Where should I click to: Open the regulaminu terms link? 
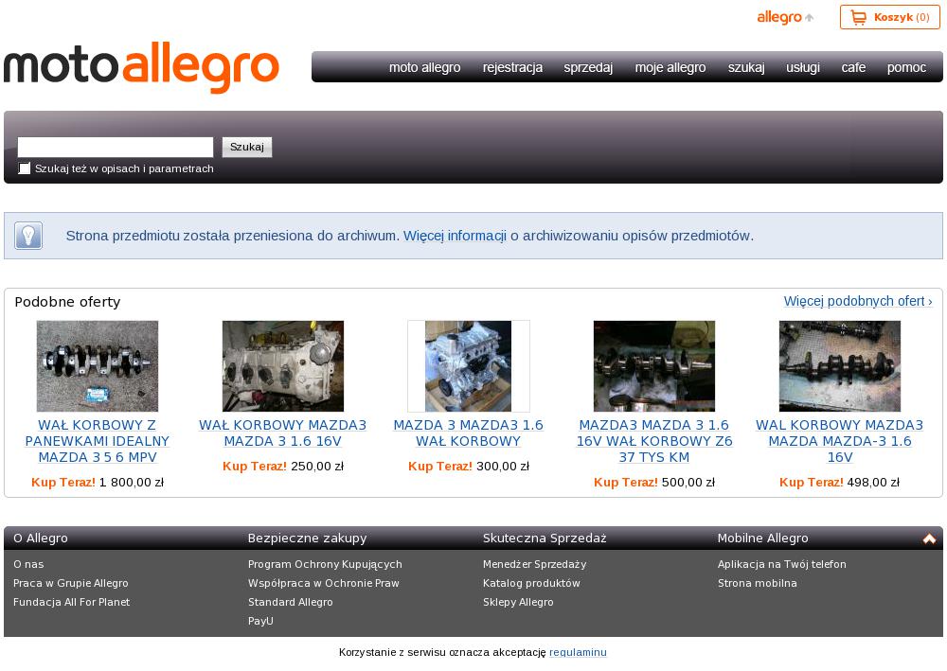(578, 652)
